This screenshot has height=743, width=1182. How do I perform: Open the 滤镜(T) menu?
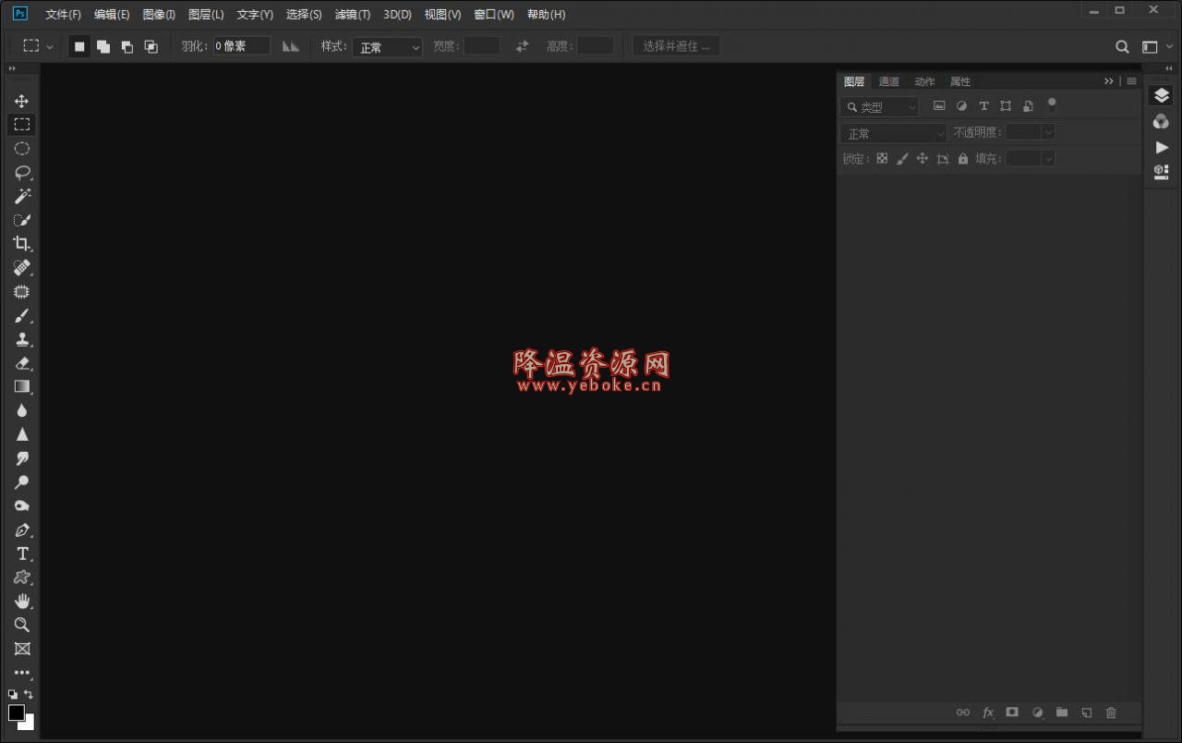point(352,15)
